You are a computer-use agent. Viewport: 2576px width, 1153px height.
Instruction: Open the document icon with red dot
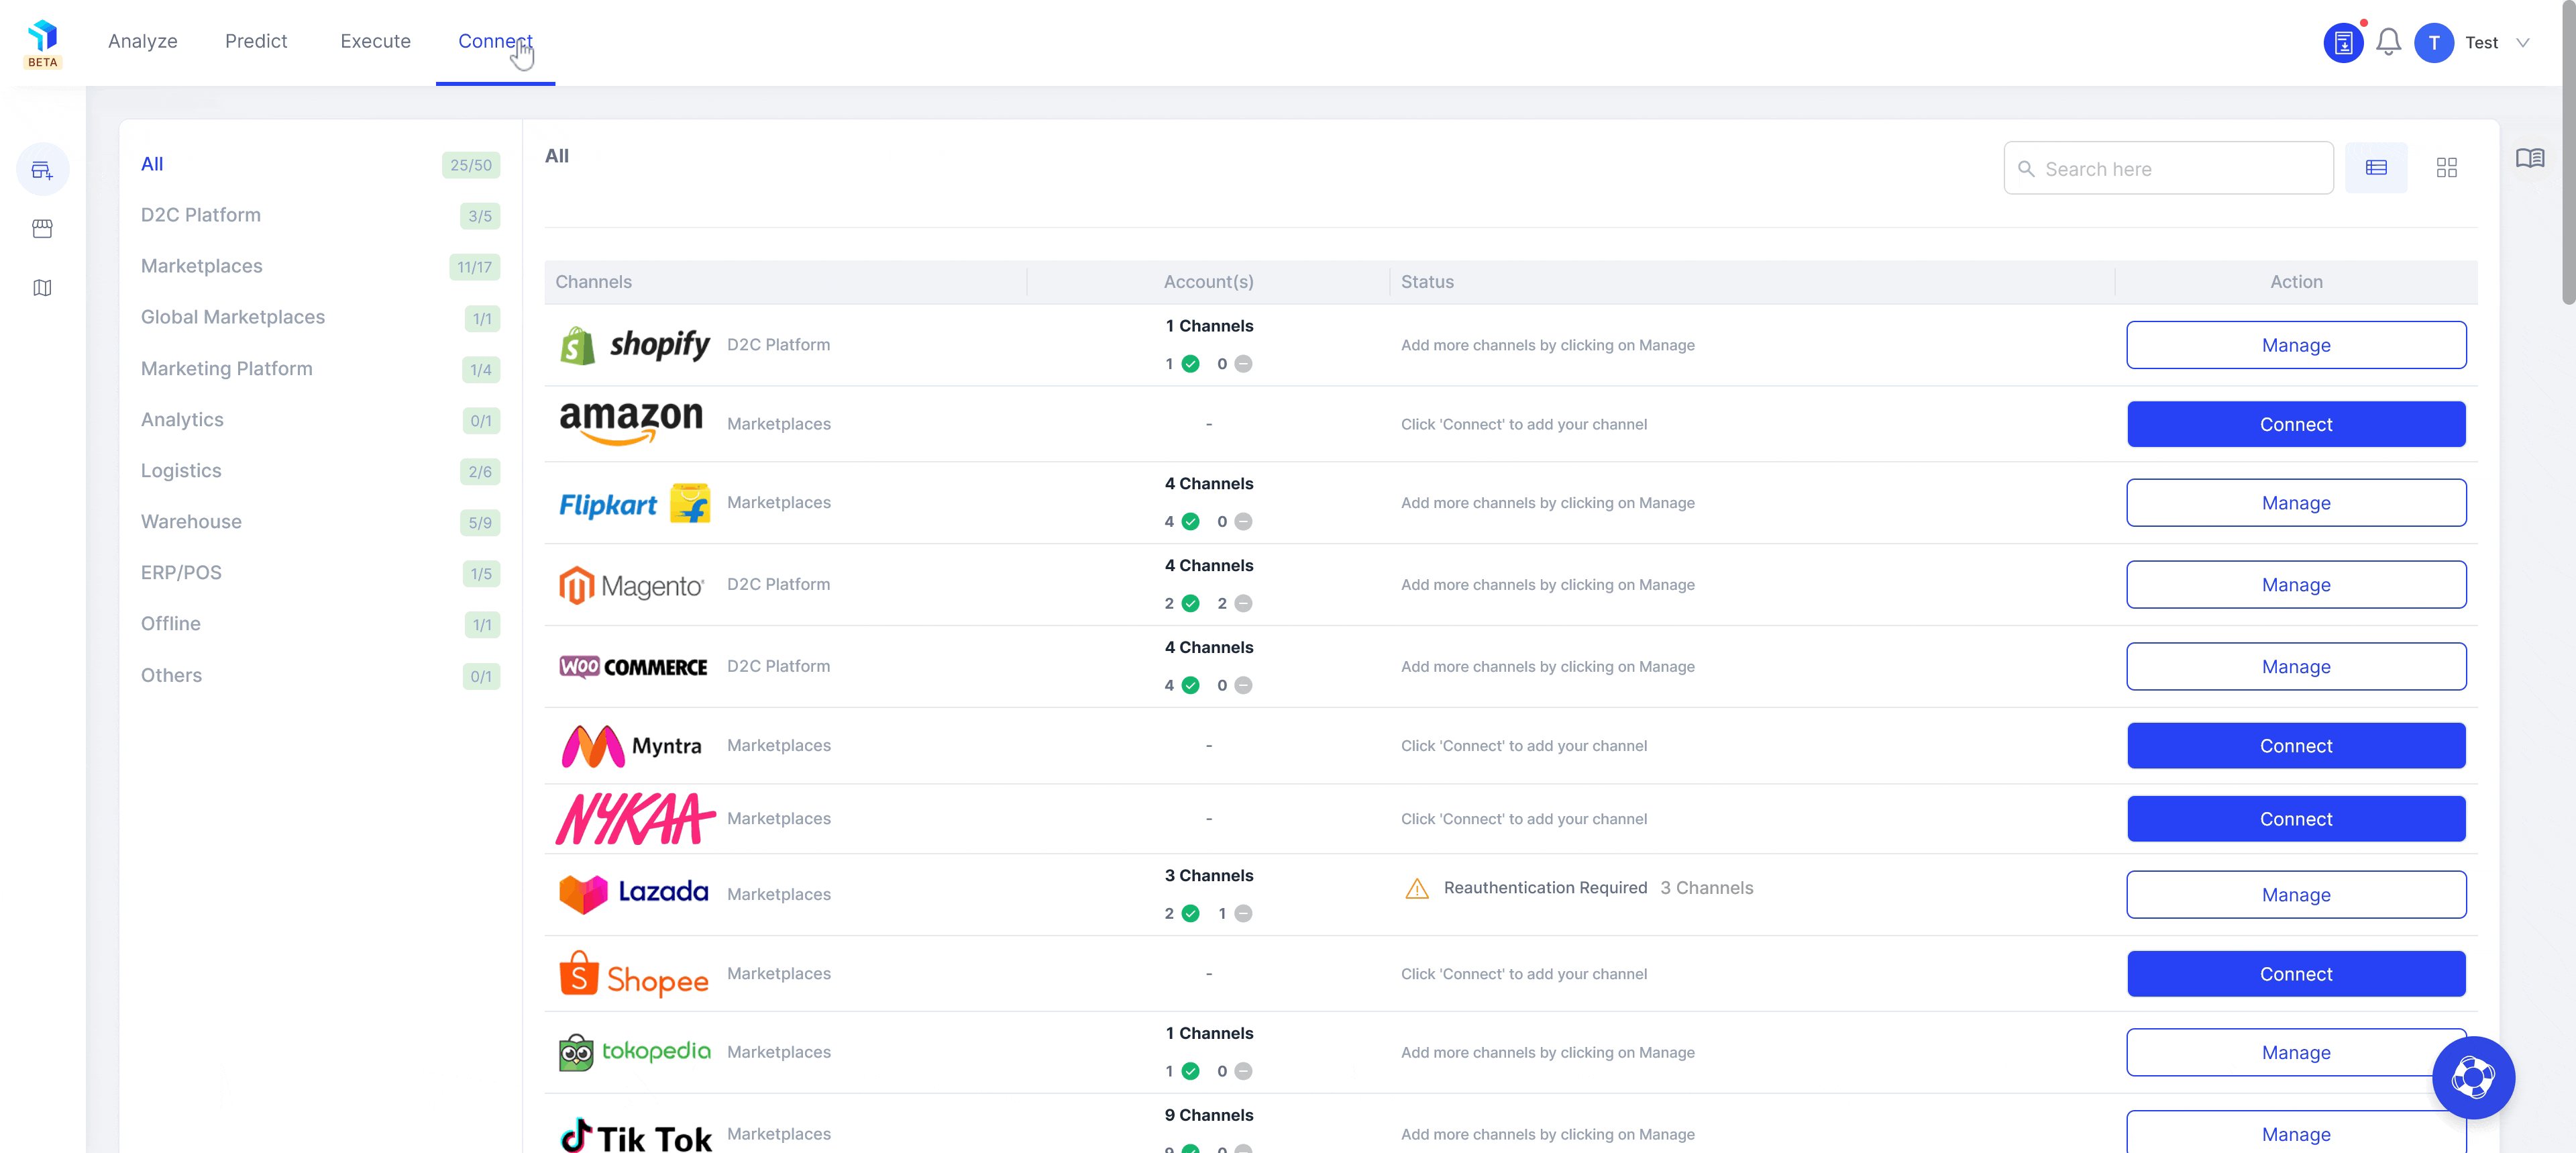tap(2343, 43)
